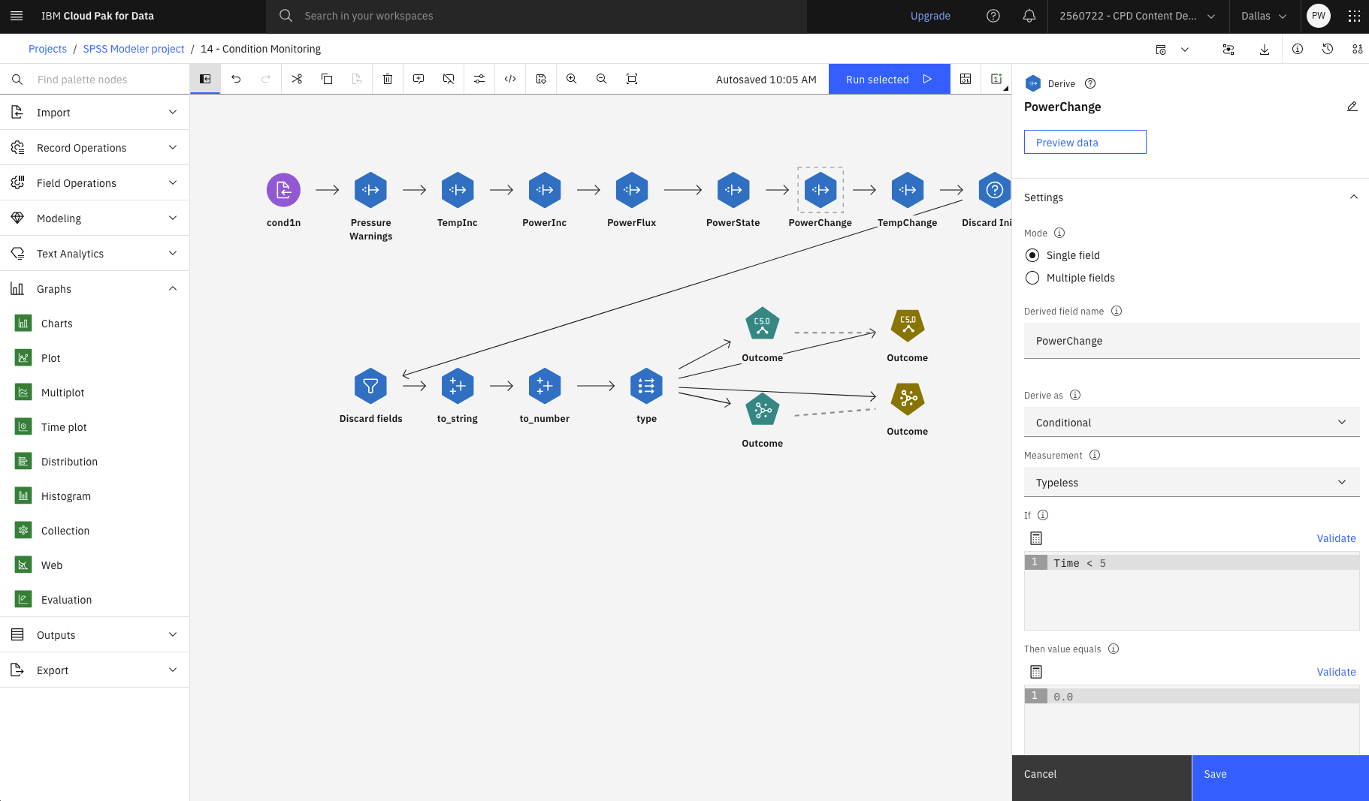1369x801 pixels.
Task: Click the edit pencil beside PowerChange
Action: (x=1352, y=107)
